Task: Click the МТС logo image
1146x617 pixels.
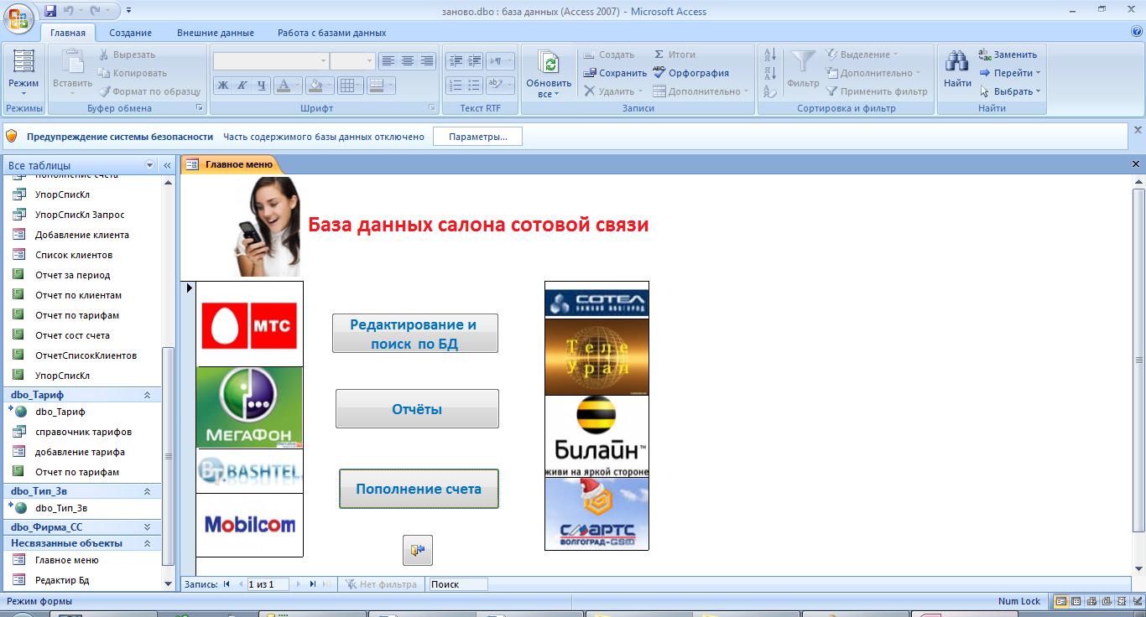Action: coord(249,326)
